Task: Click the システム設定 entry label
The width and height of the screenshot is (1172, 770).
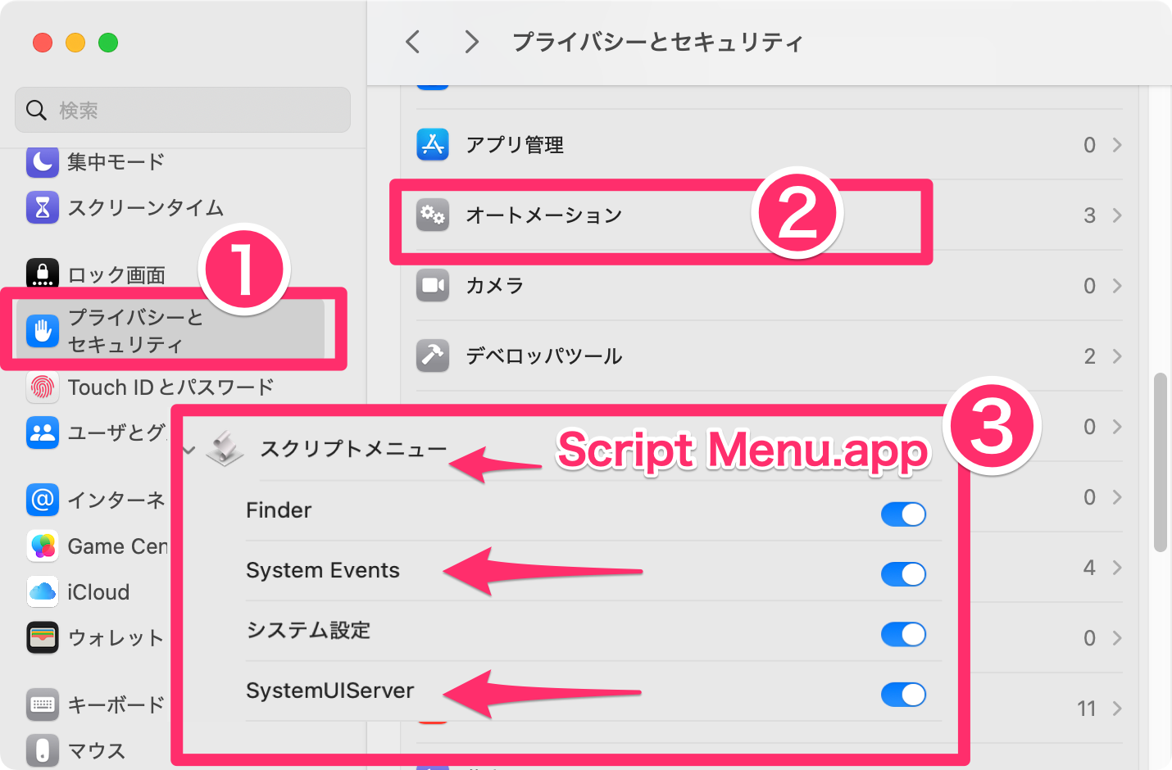Action: 308,630
